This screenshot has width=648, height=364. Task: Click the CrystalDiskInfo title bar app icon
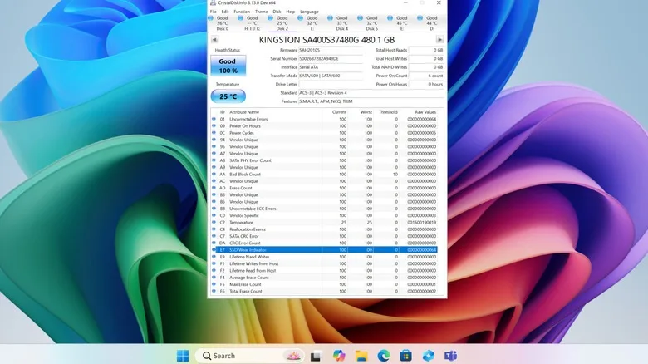point(213,2)
